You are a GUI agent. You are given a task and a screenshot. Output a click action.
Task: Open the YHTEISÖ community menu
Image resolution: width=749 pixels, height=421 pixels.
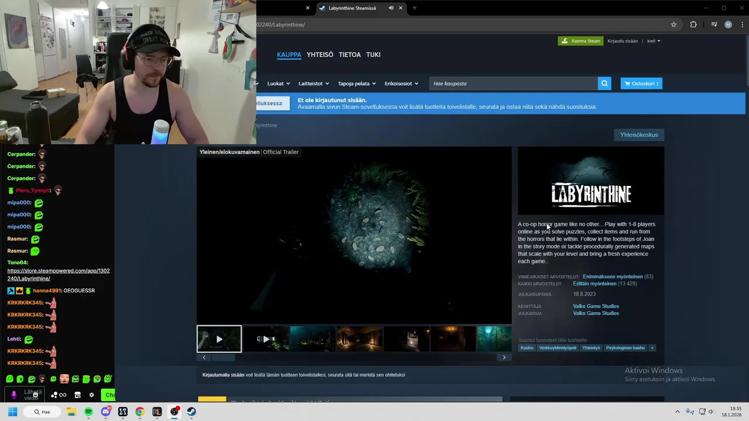[320, 54]
